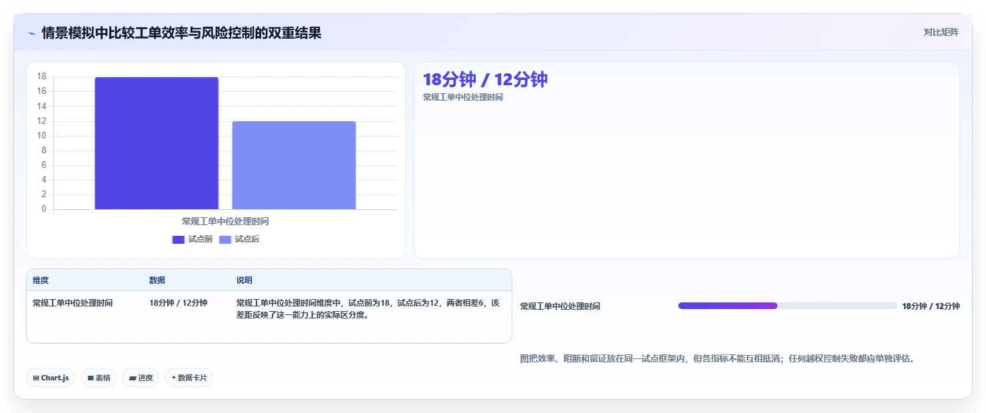
Task: Select the 表格 chip
Action: tap(99, 378)
